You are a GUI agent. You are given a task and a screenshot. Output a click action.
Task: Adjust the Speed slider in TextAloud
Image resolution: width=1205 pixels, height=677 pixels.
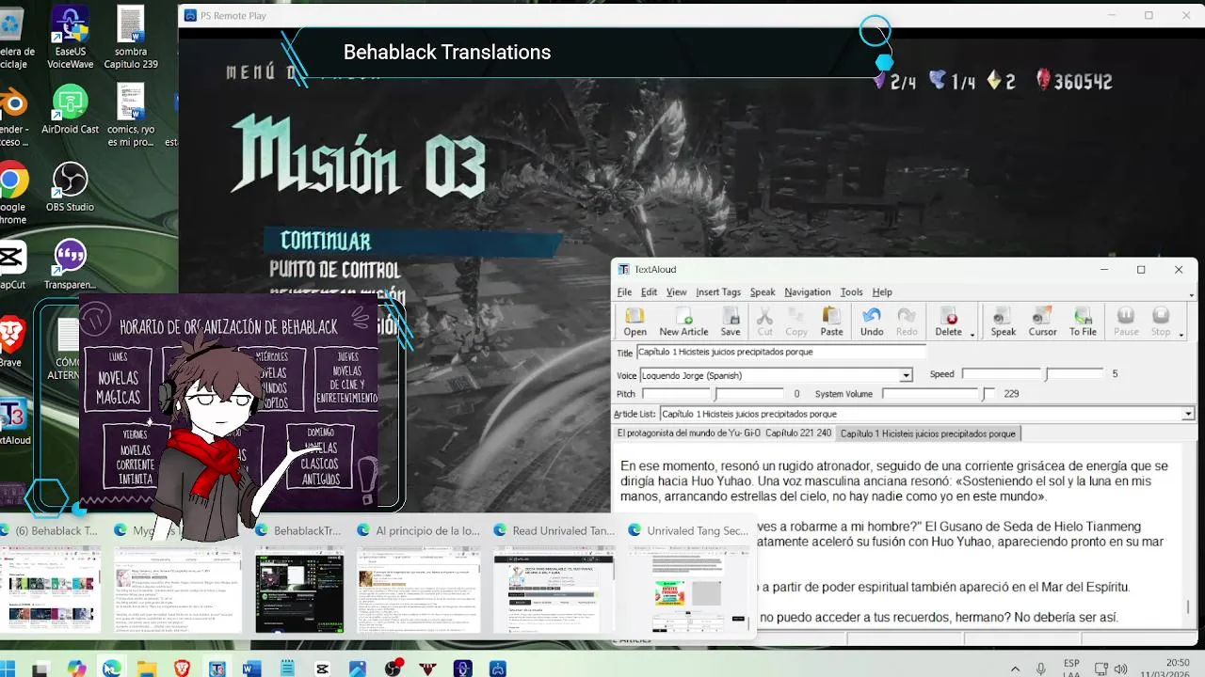[x=1031, y=374]
